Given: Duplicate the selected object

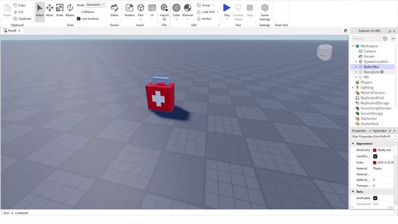Looking at the screenshot, I should [22, 19].
